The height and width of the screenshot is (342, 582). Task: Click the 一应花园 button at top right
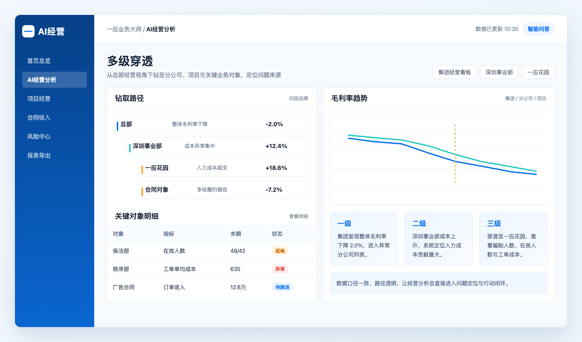pos(538,72)
